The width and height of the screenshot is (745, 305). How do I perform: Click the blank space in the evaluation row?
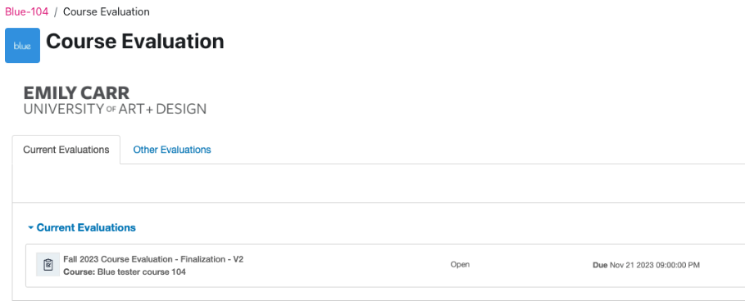tap(347, 265)
